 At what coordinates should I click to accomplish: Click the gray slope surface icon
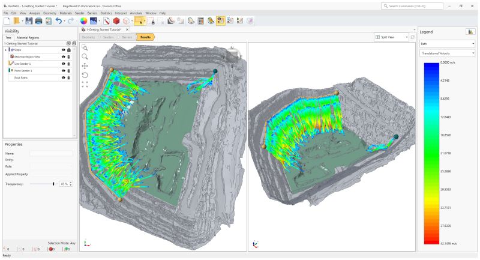pos(171,21)
